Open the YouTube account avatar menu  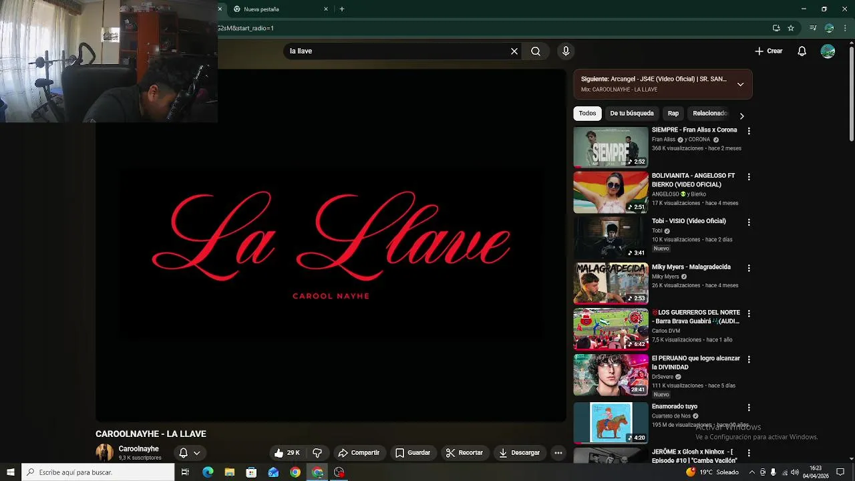coord(828,51)
